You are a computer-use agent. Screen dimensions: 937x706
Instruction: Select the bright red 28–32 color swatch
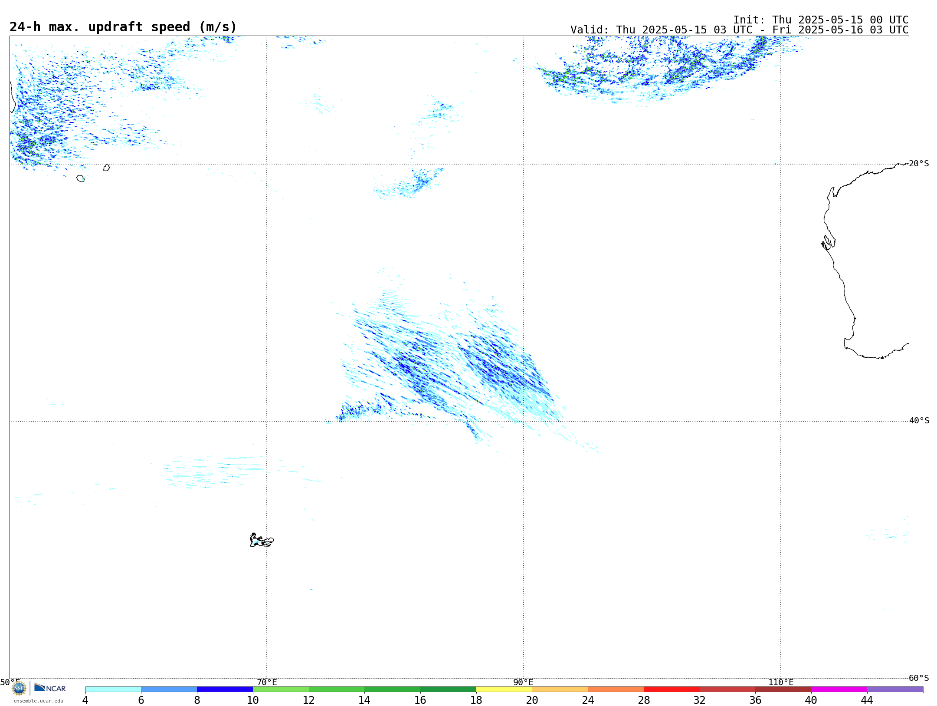[672, 689]
